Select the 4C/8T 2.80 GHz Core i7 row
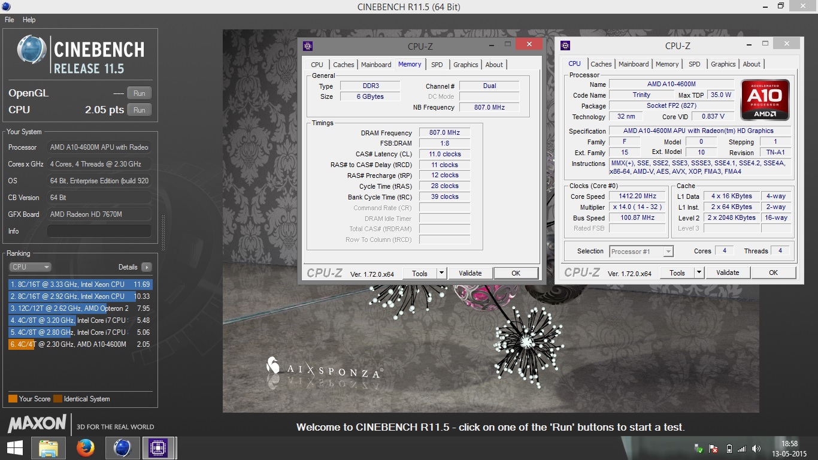Viewport: 818px width, 460px height. point(80,332)
